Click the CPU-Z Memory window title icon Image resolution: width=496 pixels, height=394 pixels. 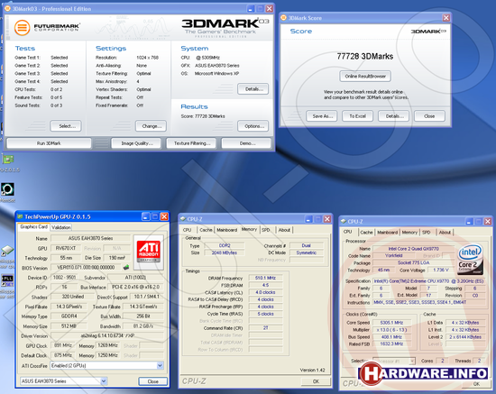pyautogui.click(x=182, y=219)
